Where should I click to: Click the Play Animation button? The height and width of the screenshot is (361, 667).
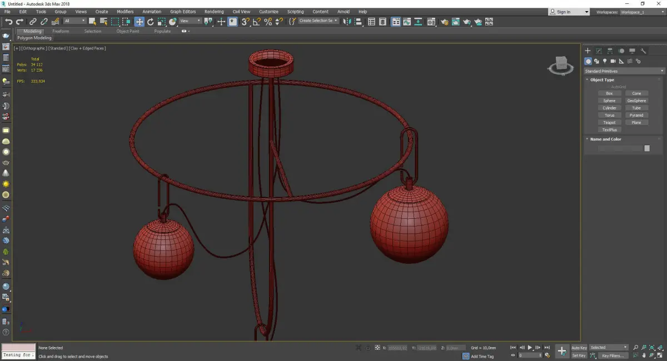[529, 348]
